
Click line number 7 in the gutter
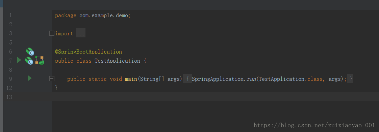tap(10, 61)
